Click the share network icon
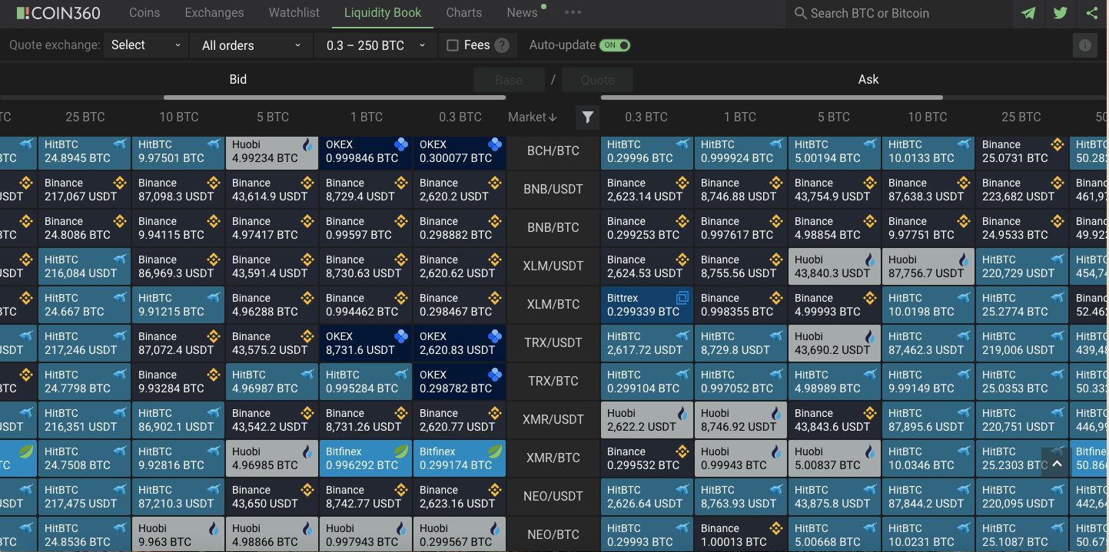The height and width of the screenshot is (552, 1109). 1092,13
